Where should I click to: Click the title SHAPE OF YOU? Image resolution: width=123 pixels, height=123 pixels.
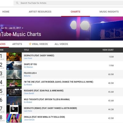(x=30, y=64)
